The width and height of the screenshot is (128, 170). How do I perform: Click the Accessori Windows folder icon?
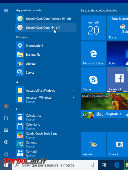[x=20, y=99]
